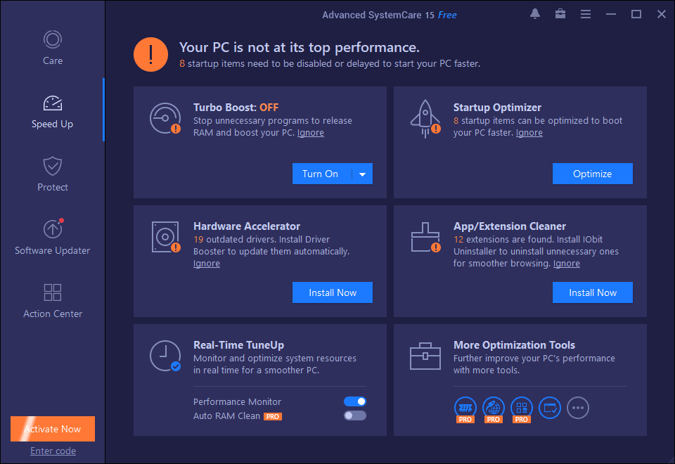
Task: Install IObit Uninstaller via App/Extension Cleaner Install Now
Action: click(x=592, y=292)
